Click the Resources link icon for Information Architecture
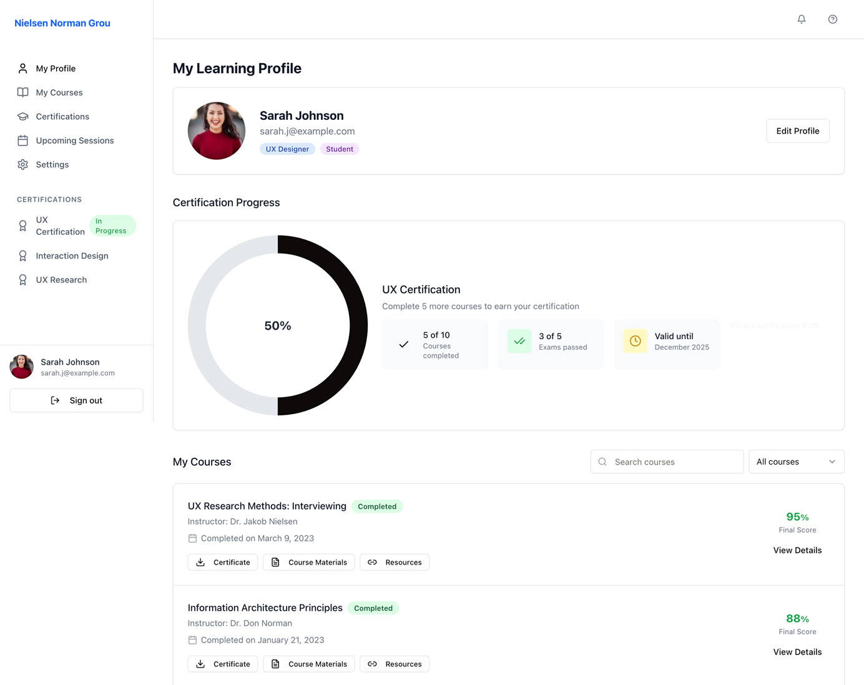Viewport: 864px width, 685px height. coord(373,664)
